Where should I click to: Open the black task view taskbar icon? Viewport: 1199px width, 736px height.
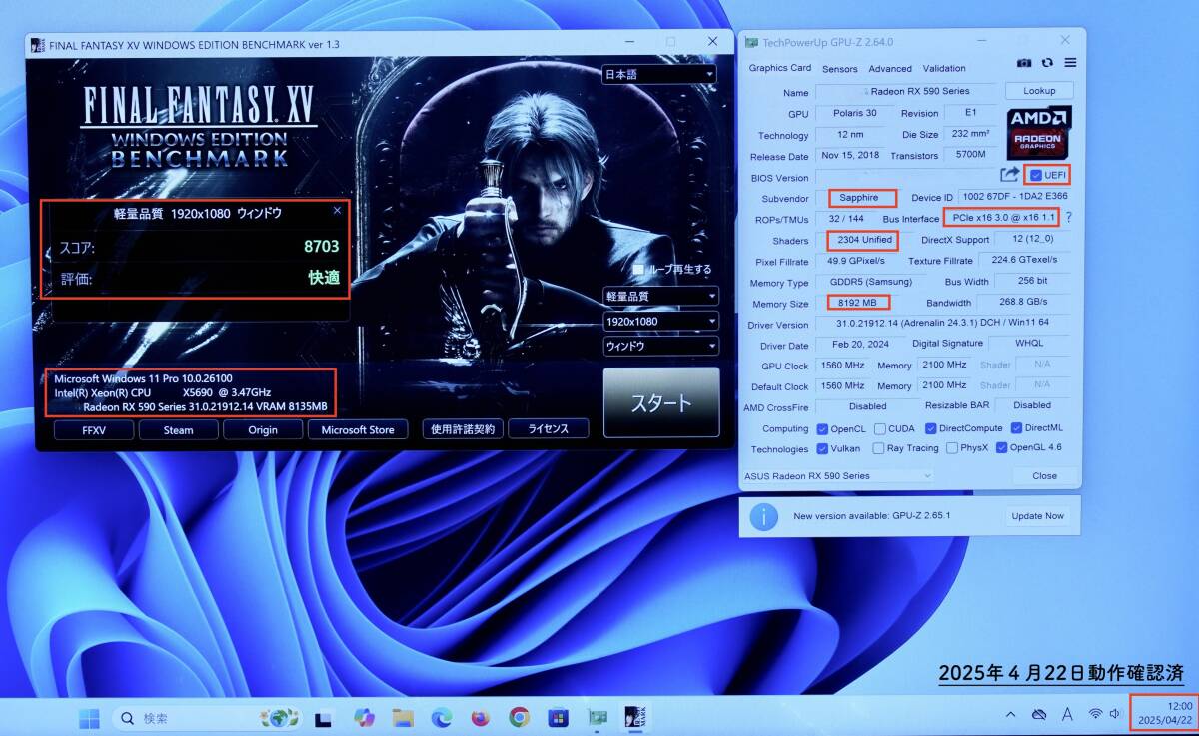point(324,717)
